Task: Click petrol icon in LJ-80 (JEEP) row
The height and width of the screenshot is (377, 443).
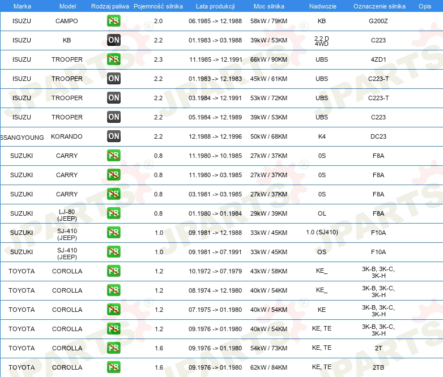Action: point(113,213)
